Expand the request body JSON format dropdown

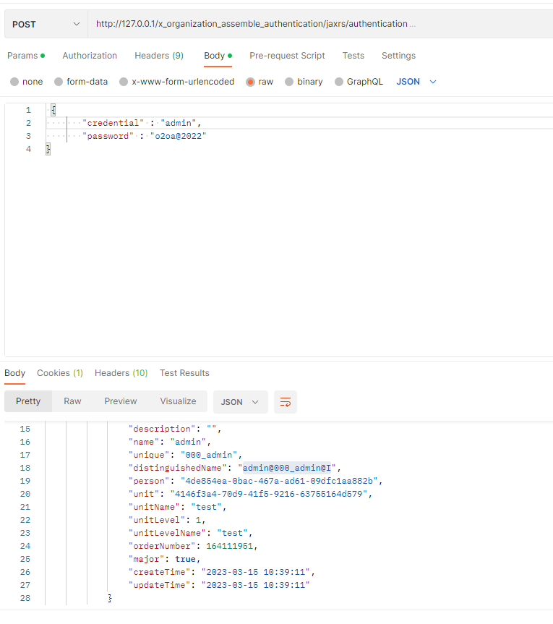click(416, 82)
